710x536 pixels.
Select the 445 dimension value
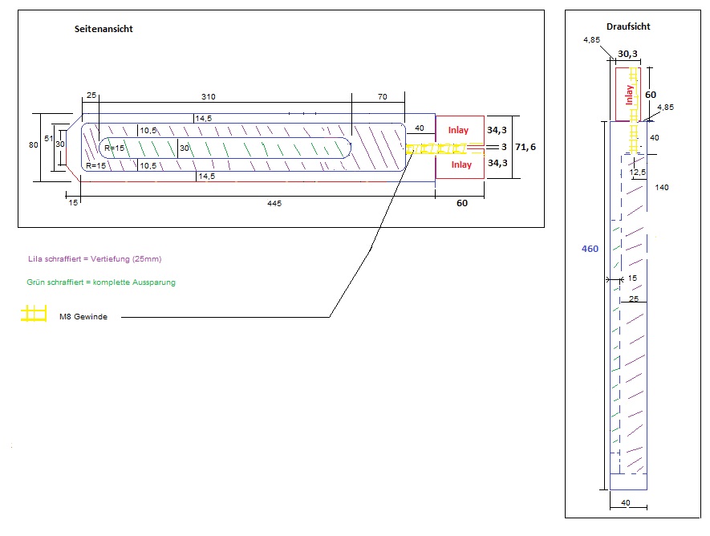(274, 204)
